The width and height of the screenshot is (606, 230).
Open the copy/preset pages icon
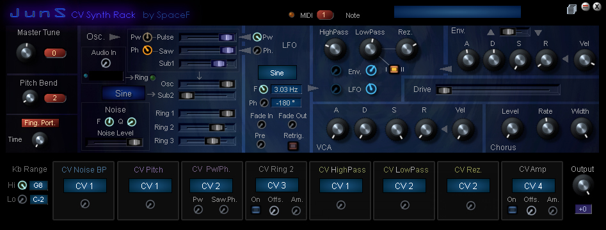(x=571, y=9)
